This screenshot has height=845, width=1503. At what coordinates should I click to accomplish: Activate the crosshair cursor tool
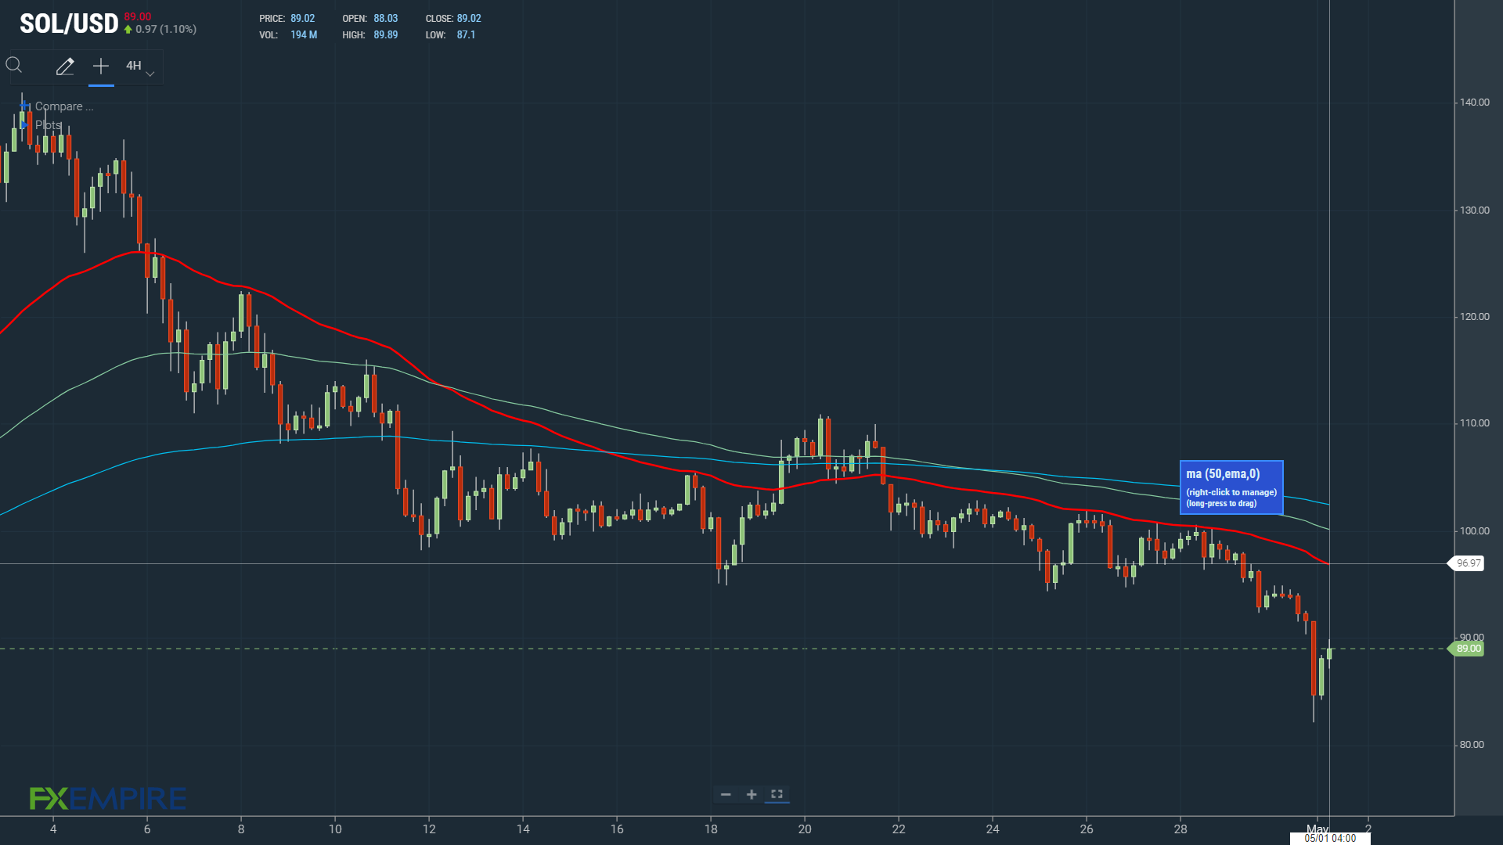[x=101, y=67]
